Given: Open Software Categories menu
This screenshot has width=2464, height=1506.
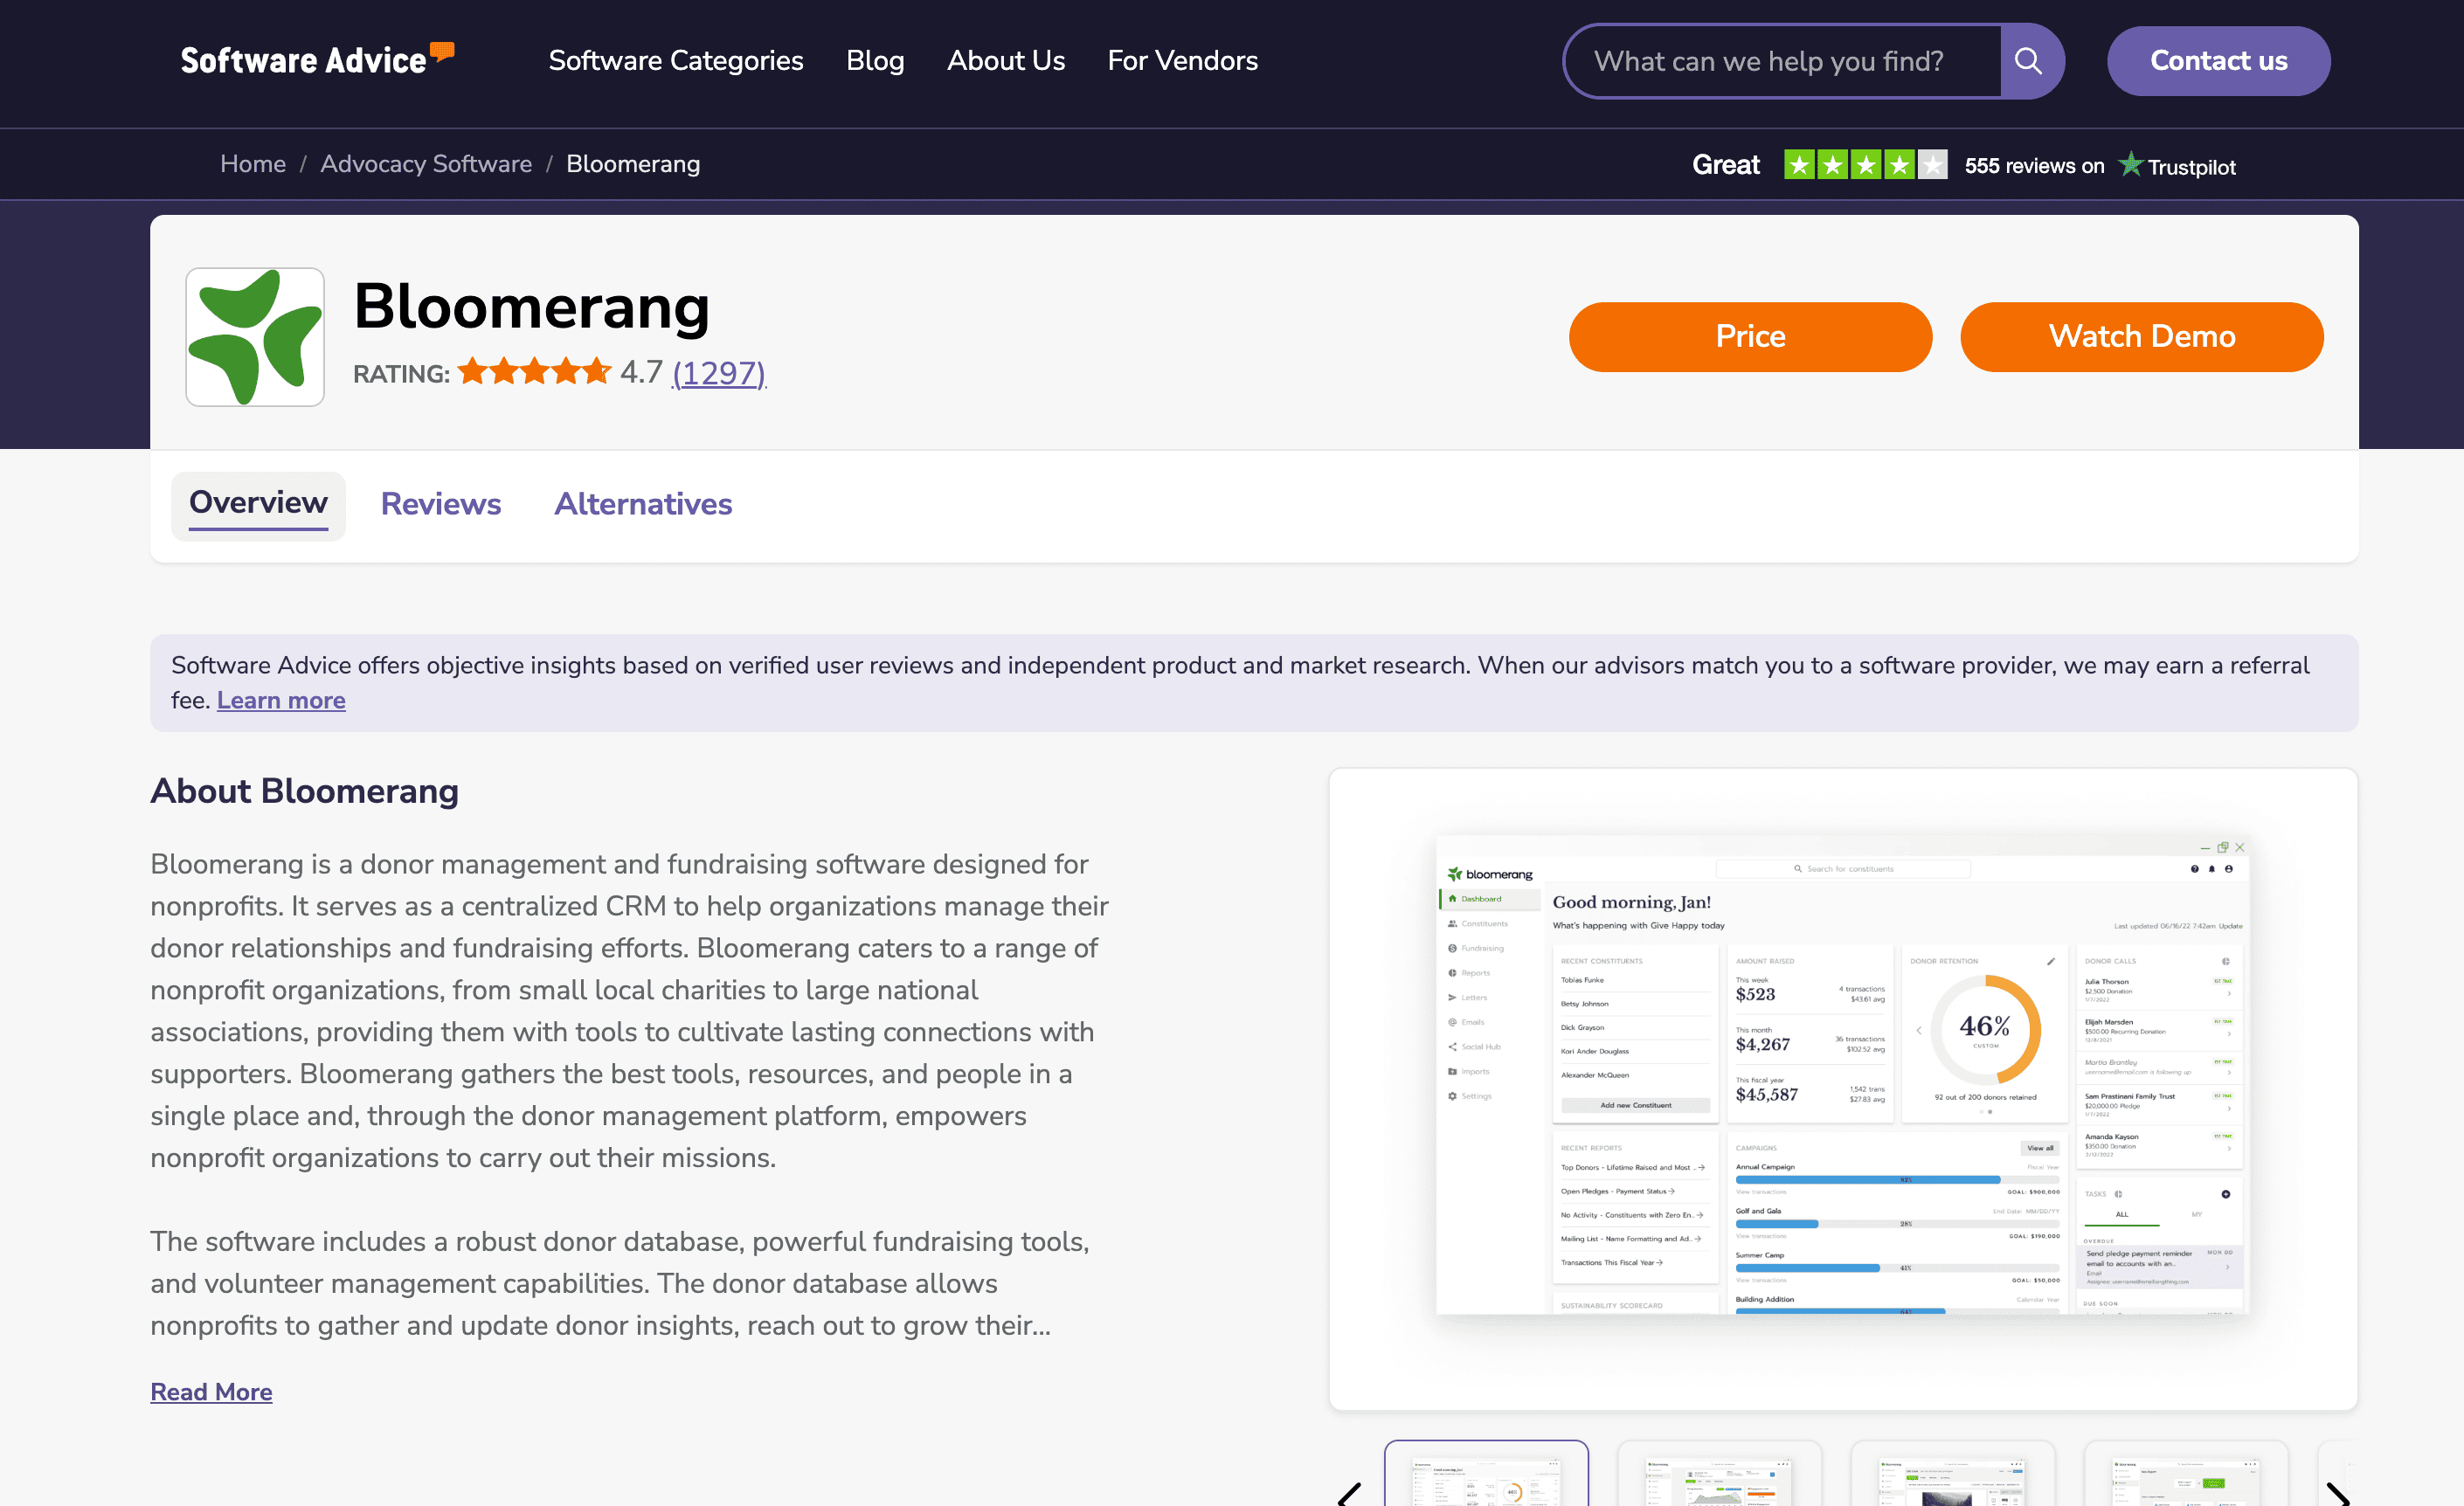Looking at the screenshot, I should (676, 61).
